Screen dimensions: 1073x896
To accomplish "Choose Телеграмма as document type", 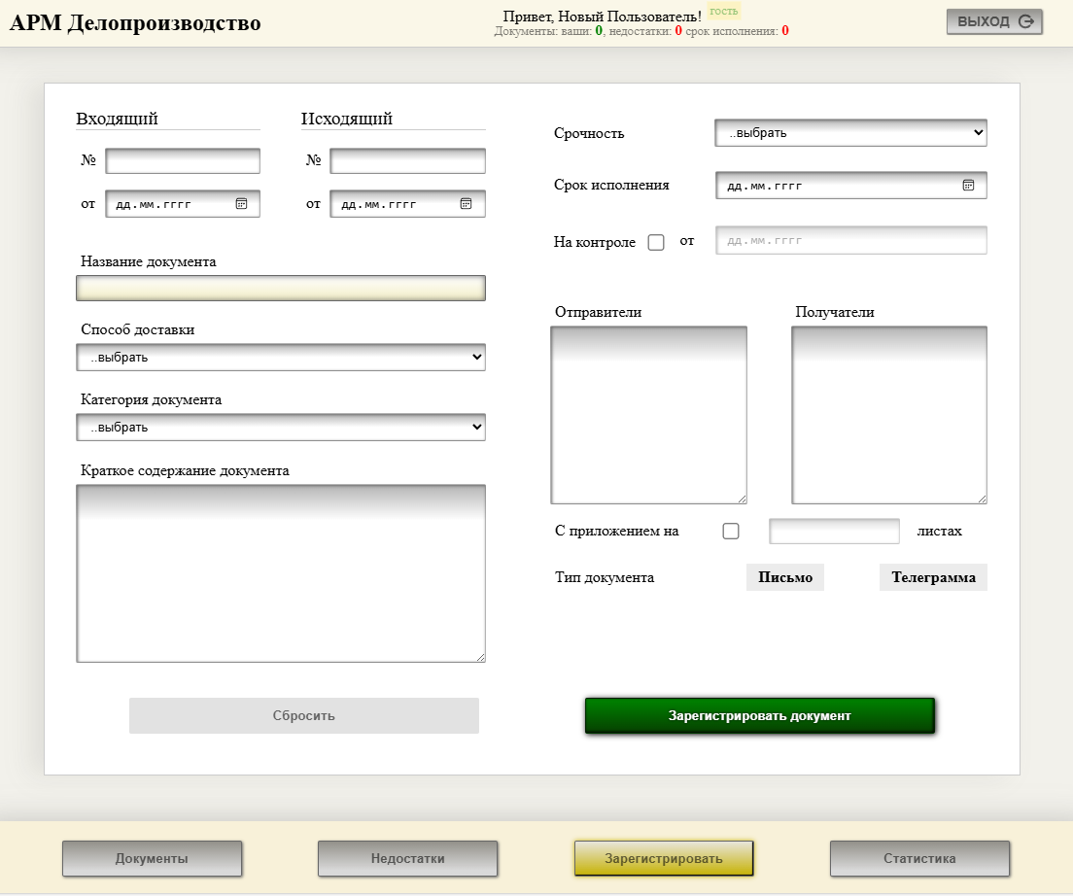I will click(933, 577).
